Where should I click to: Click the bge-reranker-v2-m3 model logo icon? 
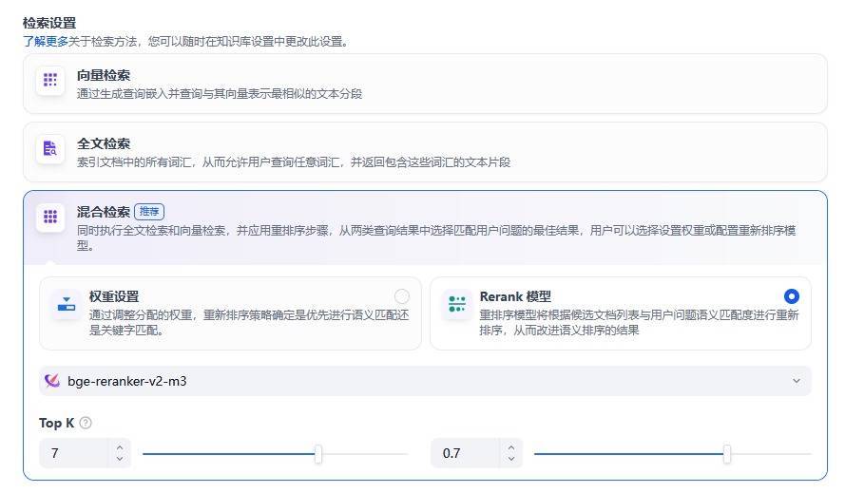52,381
